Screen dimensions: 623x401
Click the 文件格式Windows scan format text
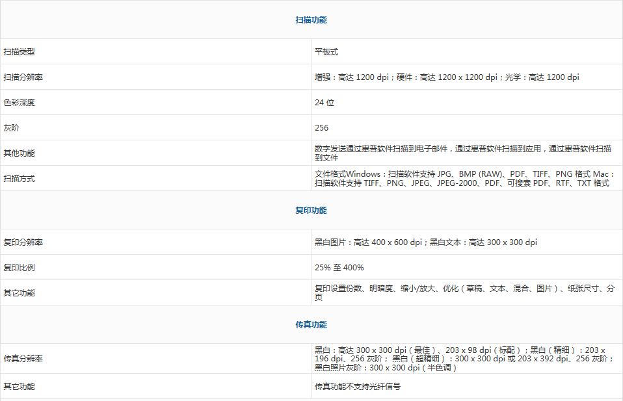[x=462, y=178]
